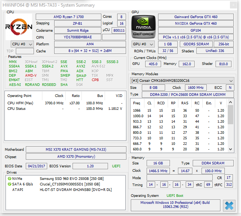Click the 800.0 frequency row in timings table
Image resolution: width=241 pixels, height=216 pixels.
[x=179, y=133]
